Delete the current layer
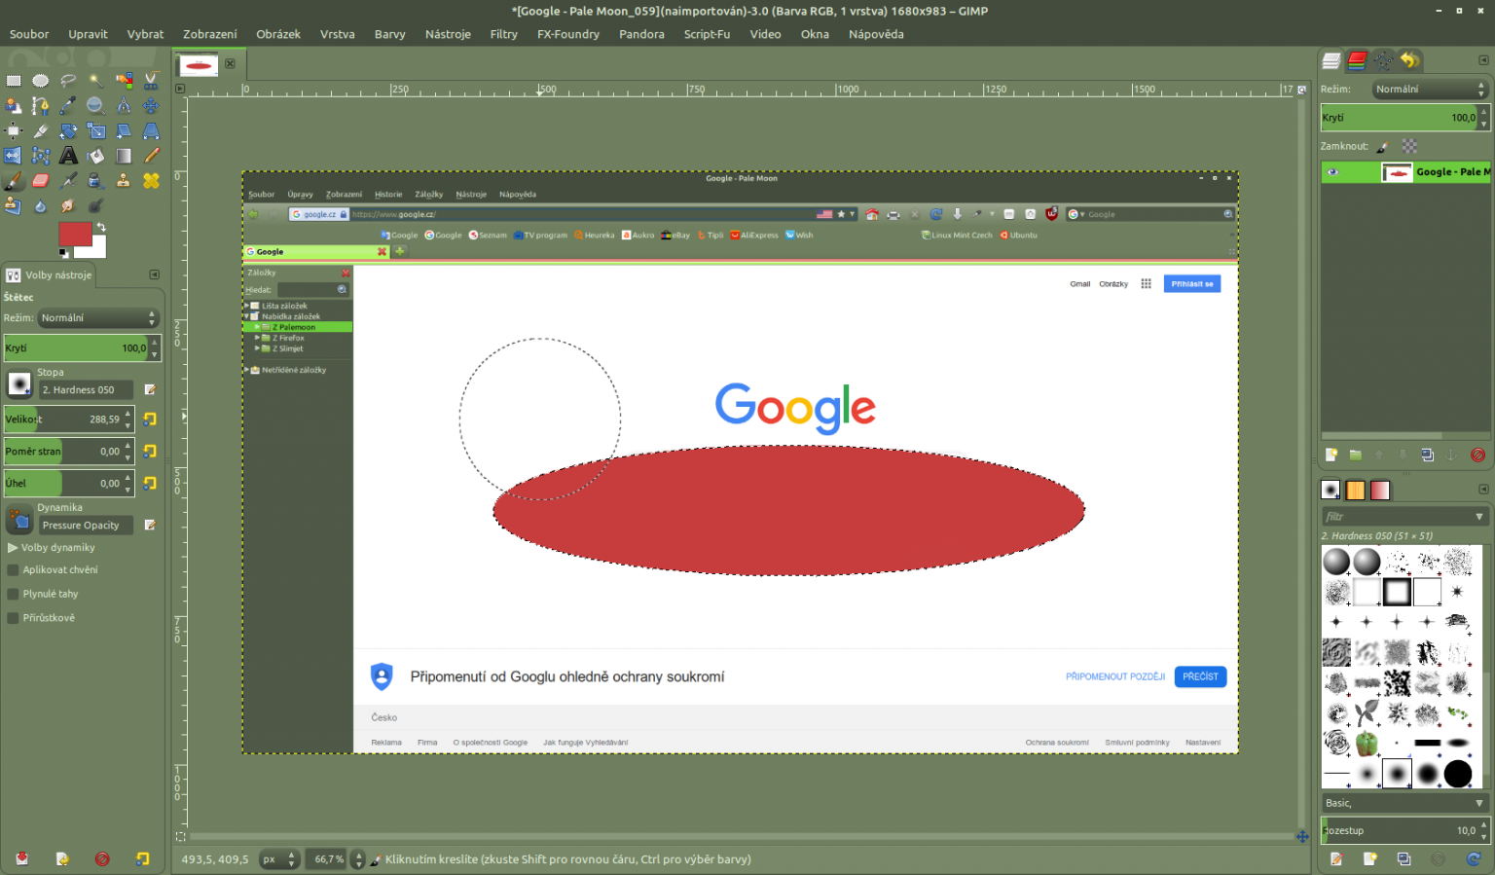 (1477, 455)
